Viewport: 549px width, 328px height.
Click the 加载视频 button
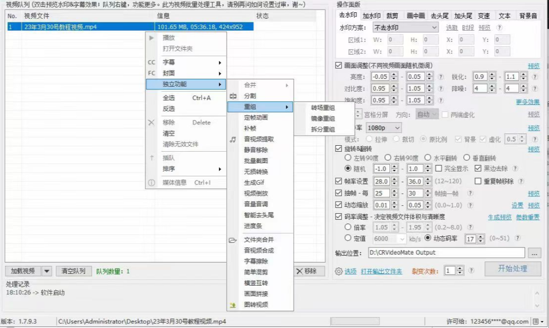(x=23, y=271)
